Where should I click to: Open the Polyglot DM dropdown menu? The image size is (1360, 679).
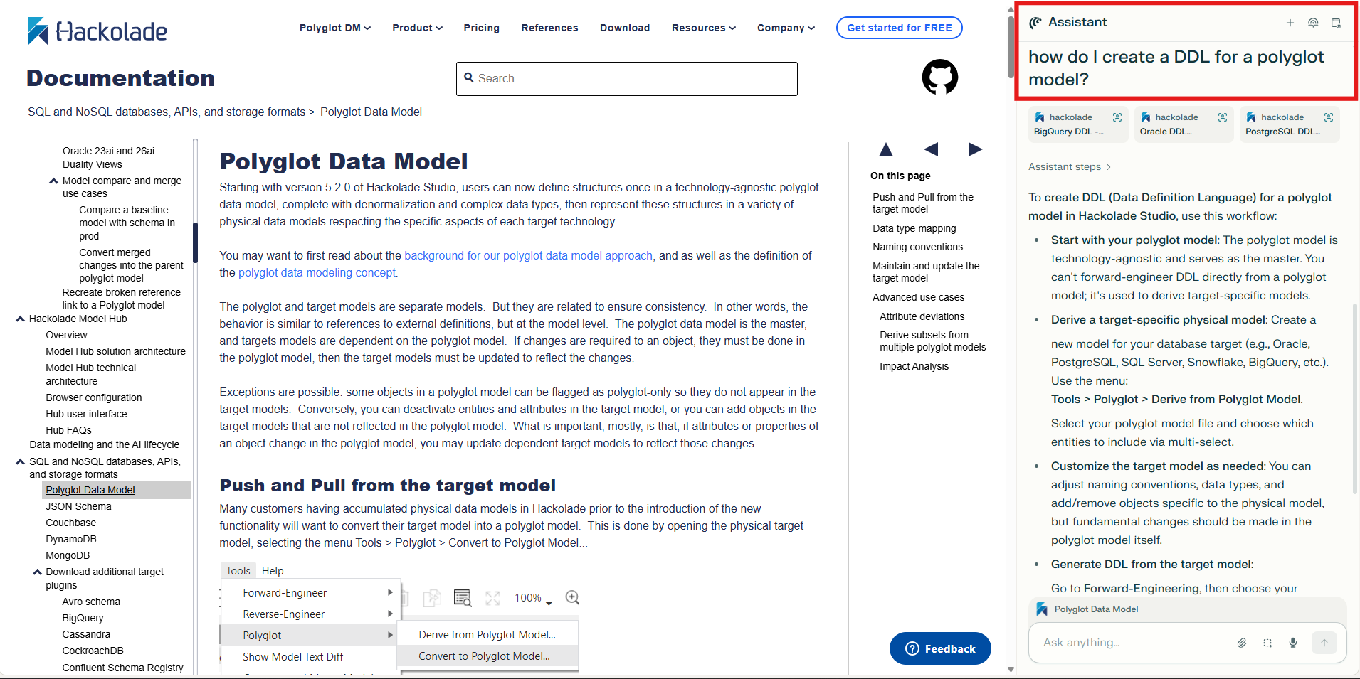coord(334,28)
